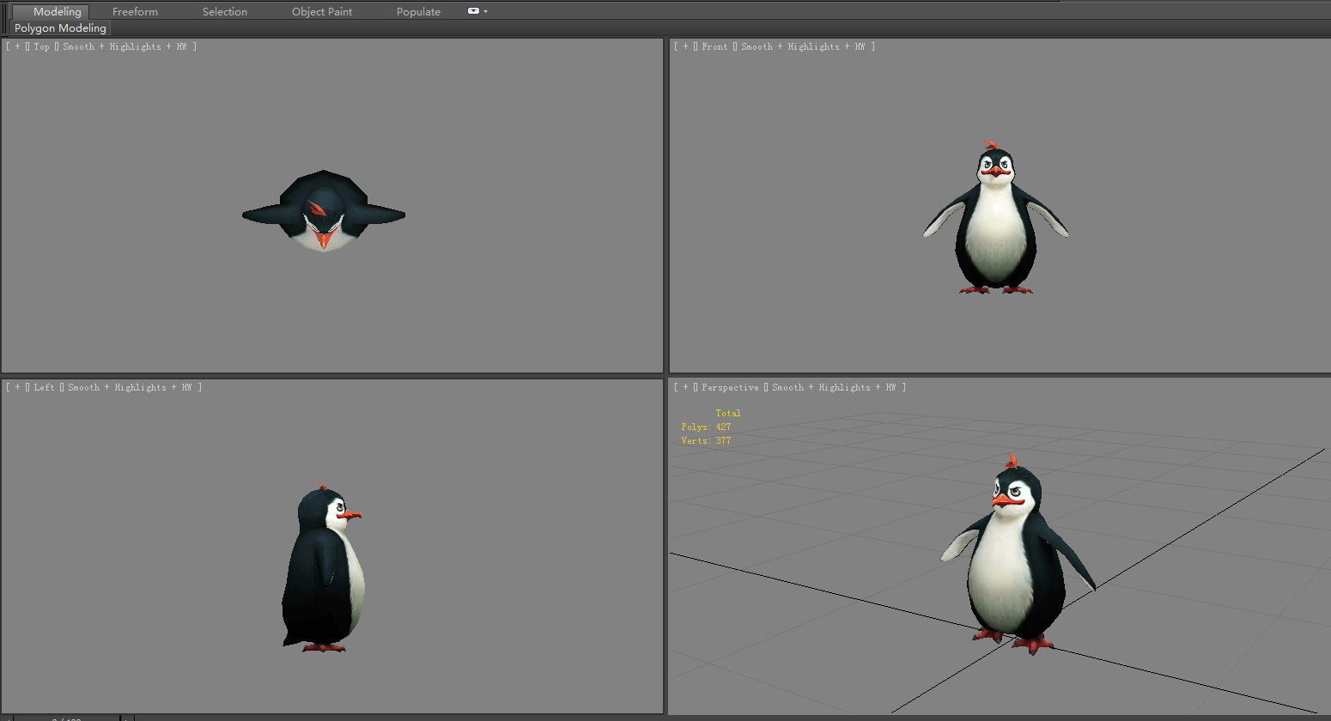
Task: Switch to the Modeling ribbon tab
Action: tap(58, 11)
